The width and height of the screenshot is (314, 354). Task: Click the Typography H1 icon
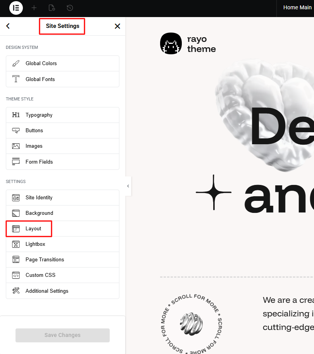[x=16, y=115]
